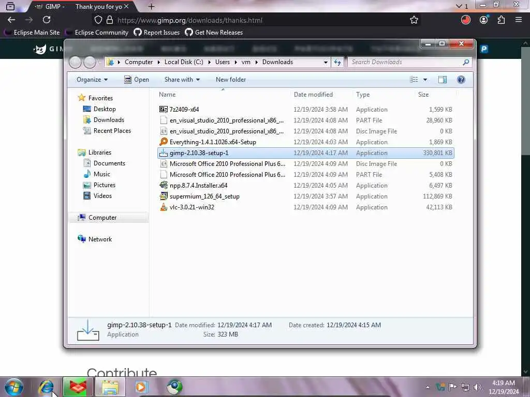Open Windows Explorer taskbar button

coord(111,387)
